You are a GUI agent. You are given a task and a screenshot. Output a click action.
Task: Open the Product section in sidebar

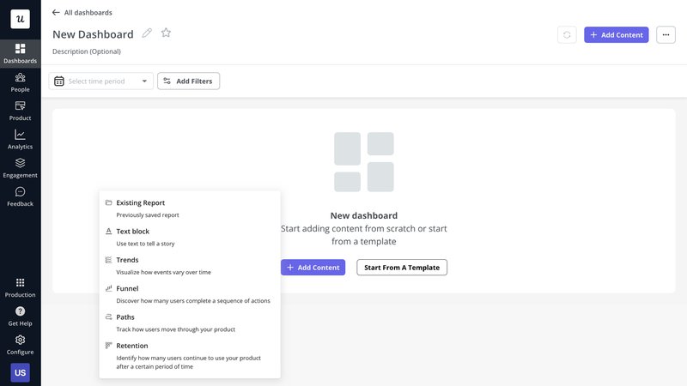tap(20, 111)
